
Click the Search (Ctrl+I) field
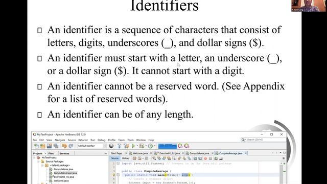[264, 140]
